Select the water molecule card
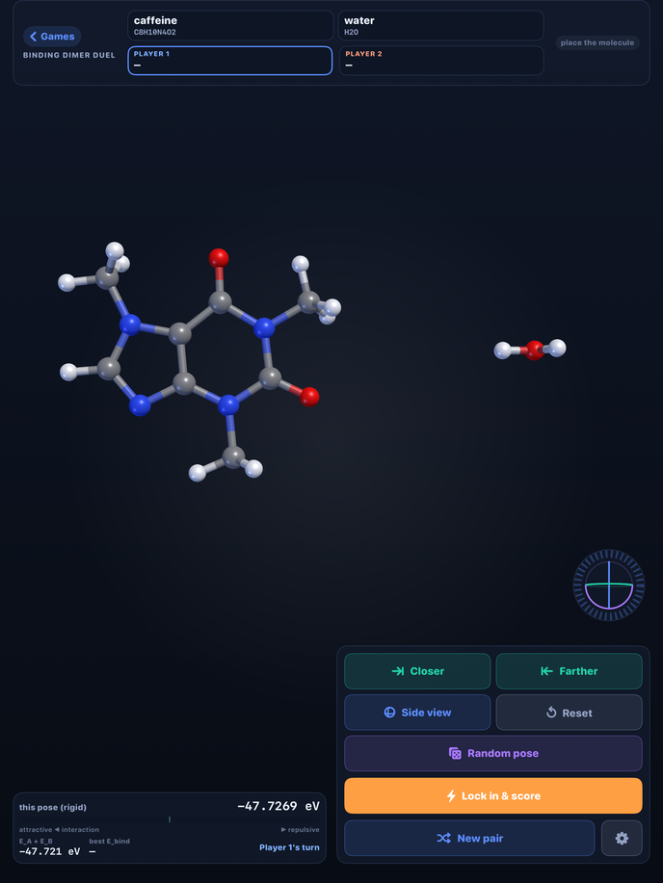The height and width of the screenshot is (883, 663). tap(441, 25)
